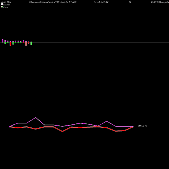Click the '(MCSL-9.5%-12' label text
Image resolution: width=169 pixels, height=169 pixels.
pos(101,2)
